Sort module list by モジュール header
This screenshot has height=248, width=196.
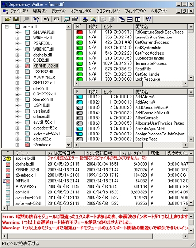(29, 153)
